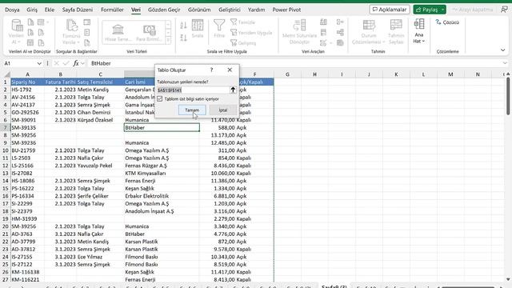Click cell HS-1792
Viewport: 512px width, 288px height.
click(27, 90)
